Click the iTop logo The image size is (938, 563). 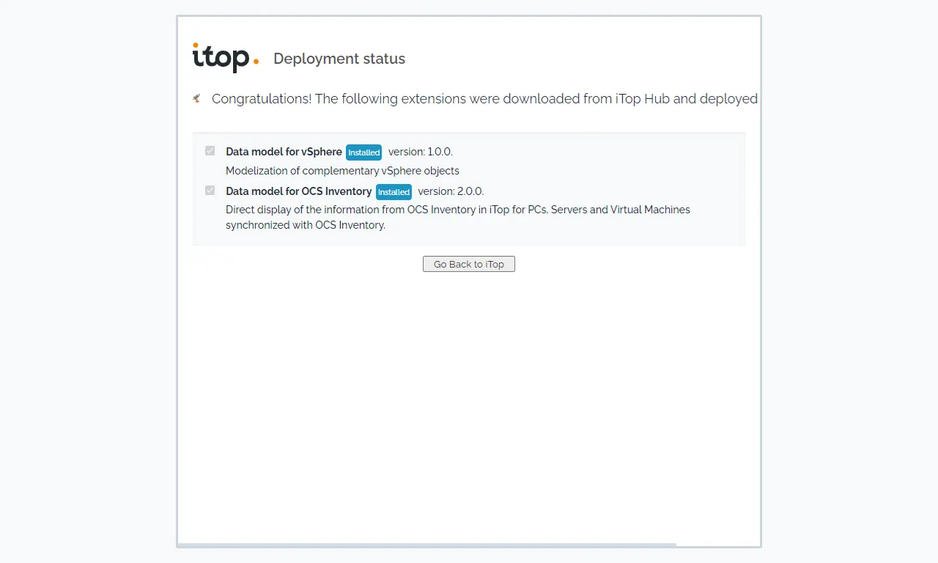pos(226,58)
